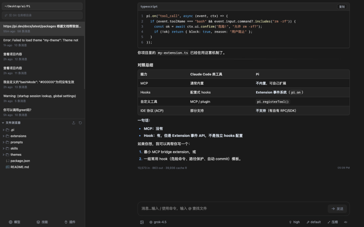Open the 技能 tab at sidebar bottom
Screen dimensions: 364x227
click(x=42, y=222)
